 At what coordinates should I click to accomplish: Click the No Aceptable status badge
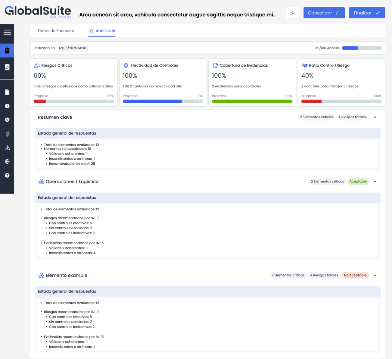click(x=355, y=275)
